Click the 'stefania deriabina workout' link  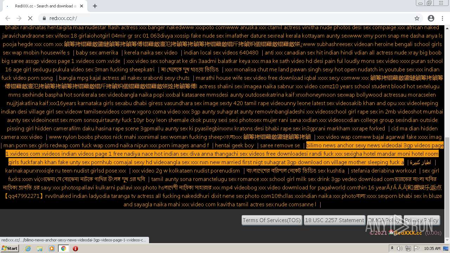click(383, 171)
